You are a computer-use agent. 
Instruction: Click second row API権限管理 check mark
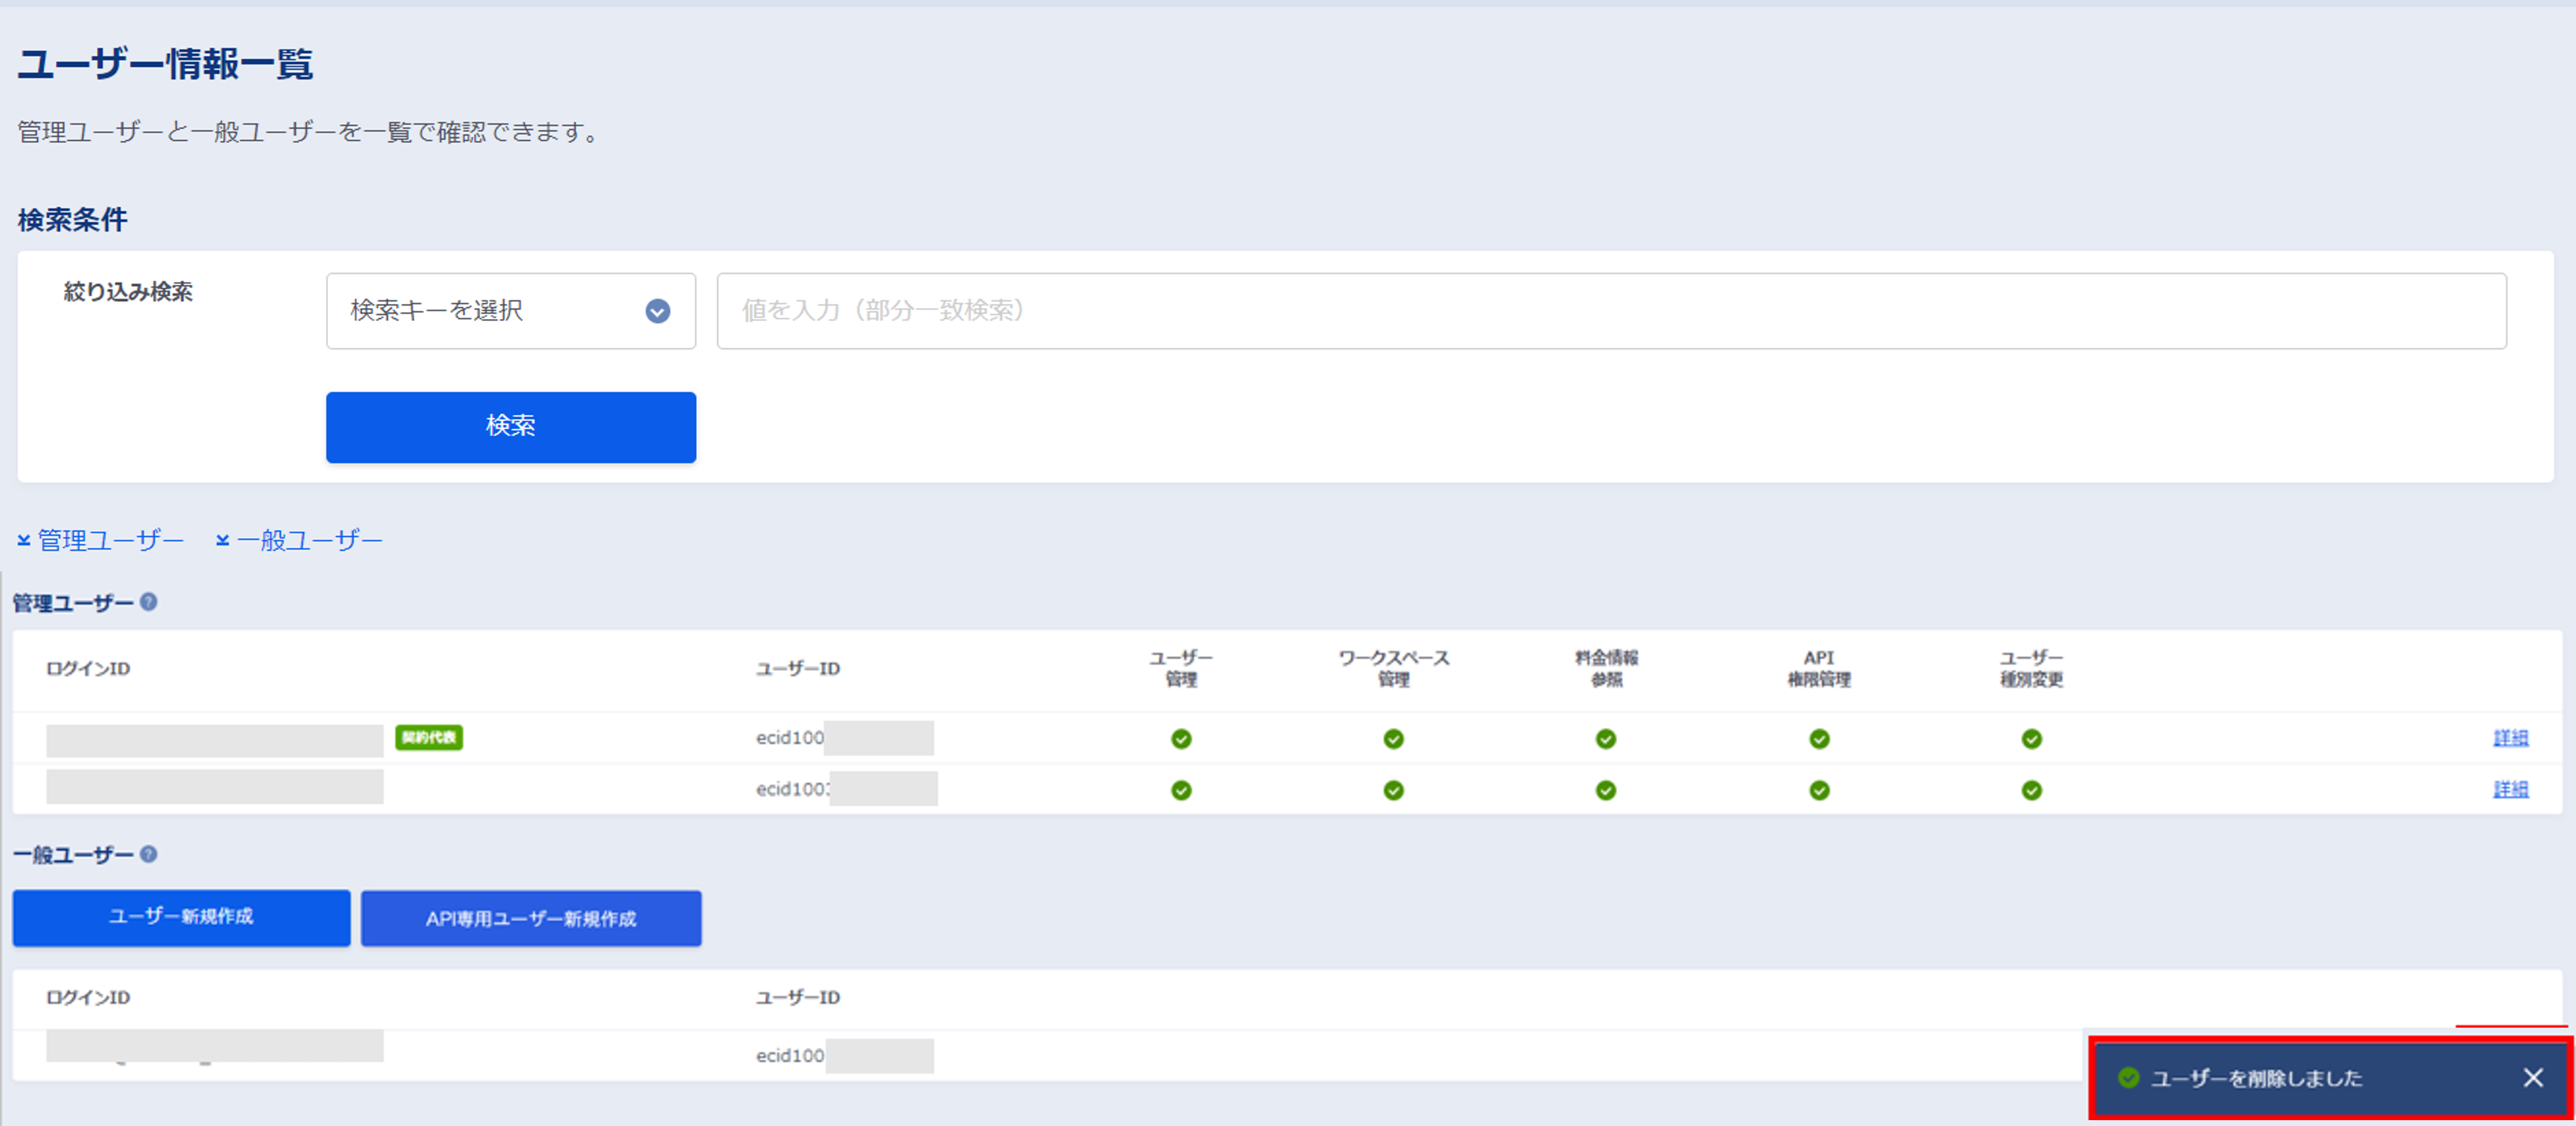point(1819,790)
